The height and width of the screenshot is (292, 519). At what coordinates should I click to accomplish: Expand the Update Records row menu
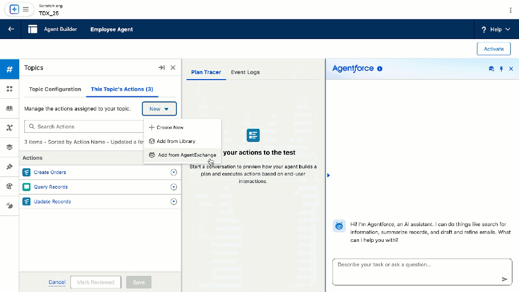pos(174,202)
